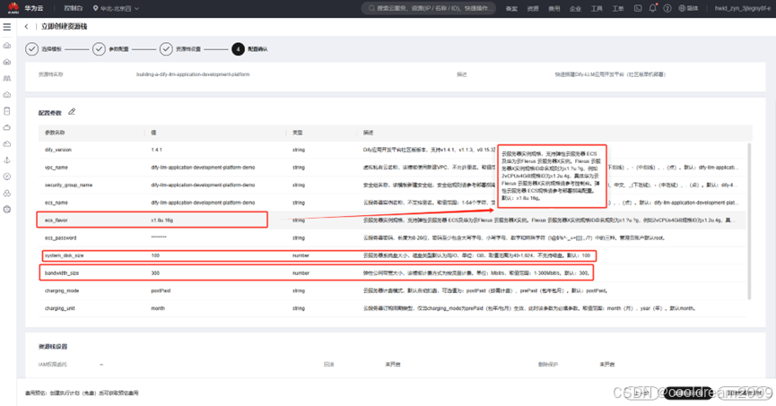Viewport: 776px width, 406px height.
Task: Click the dify_version parameter name
Action: pos(58,150)
